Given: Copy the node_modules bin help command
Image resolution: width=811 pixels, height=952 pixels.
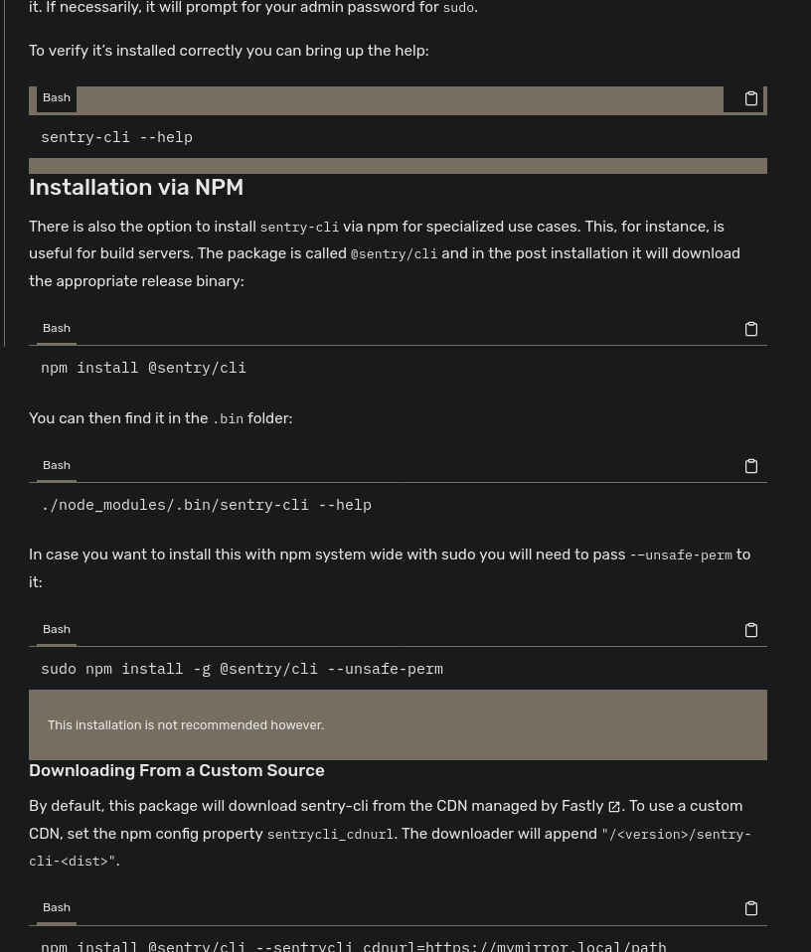Looking at the screenshot, I should (x=751, y=466).
